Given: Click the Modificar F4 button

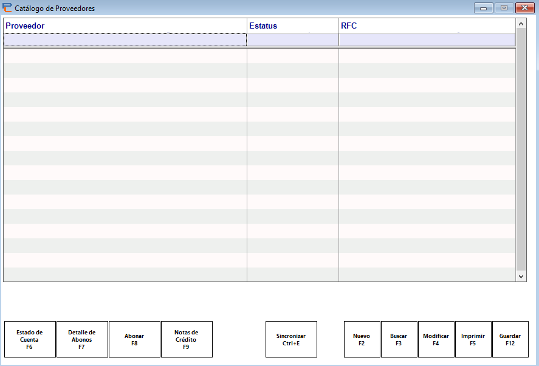Looking at the screenshot, I should click(436, 339).
